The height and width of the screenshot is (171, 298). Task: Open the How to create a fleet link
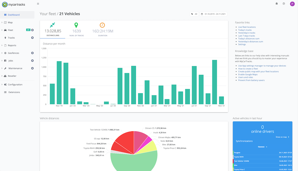[248, 69]
